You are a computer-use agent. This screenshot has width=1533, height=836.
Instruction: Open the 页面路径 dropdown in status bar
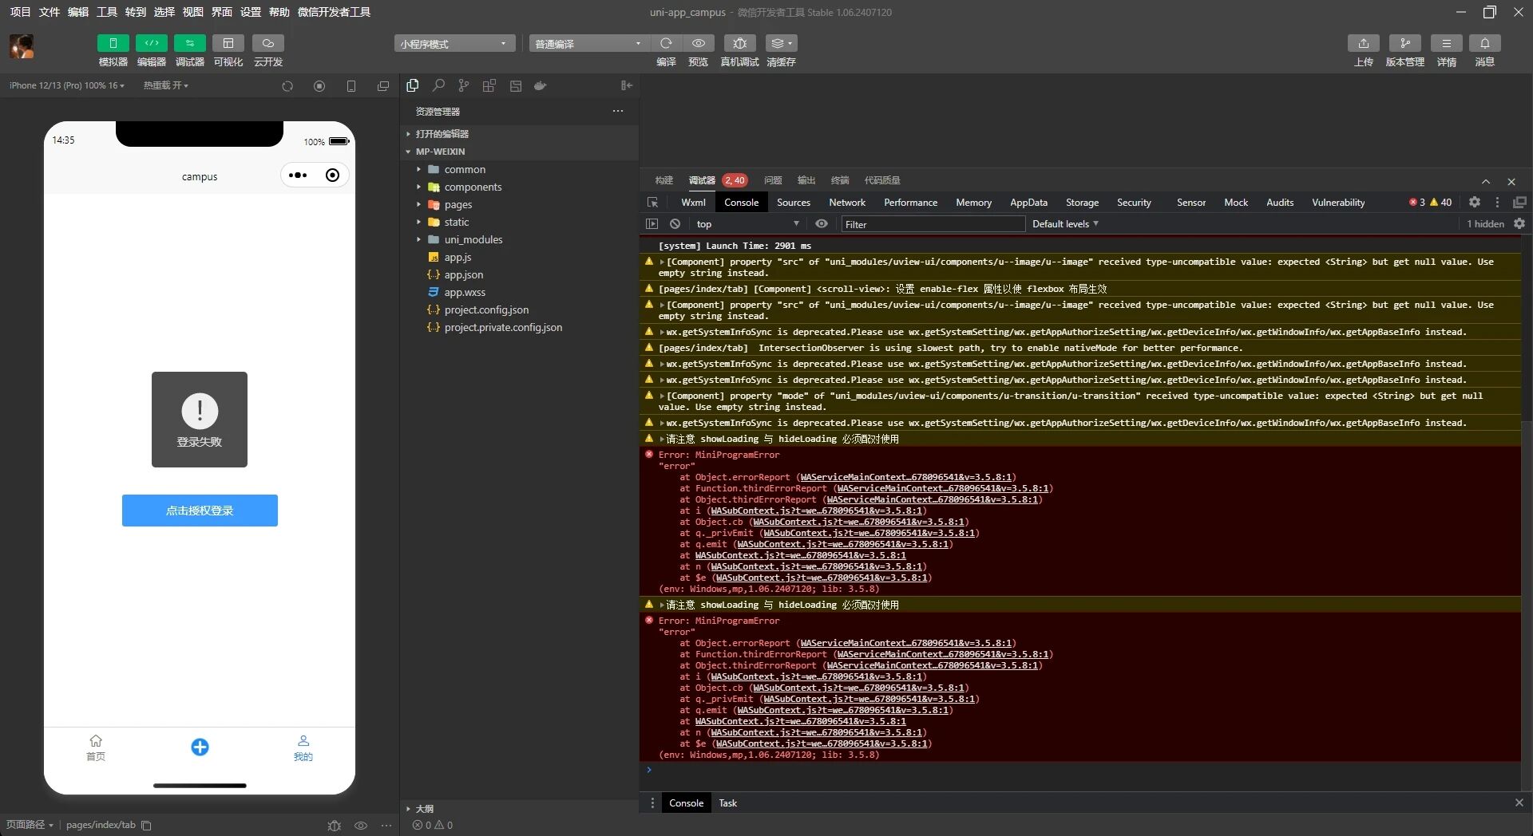click(30, 825)
